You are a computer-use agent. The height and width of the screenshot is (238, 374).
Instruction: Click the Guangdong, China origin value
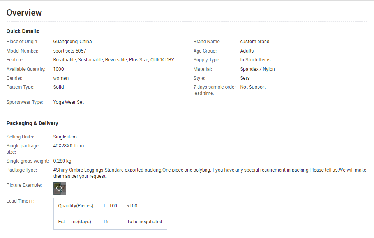coord(72,42)
